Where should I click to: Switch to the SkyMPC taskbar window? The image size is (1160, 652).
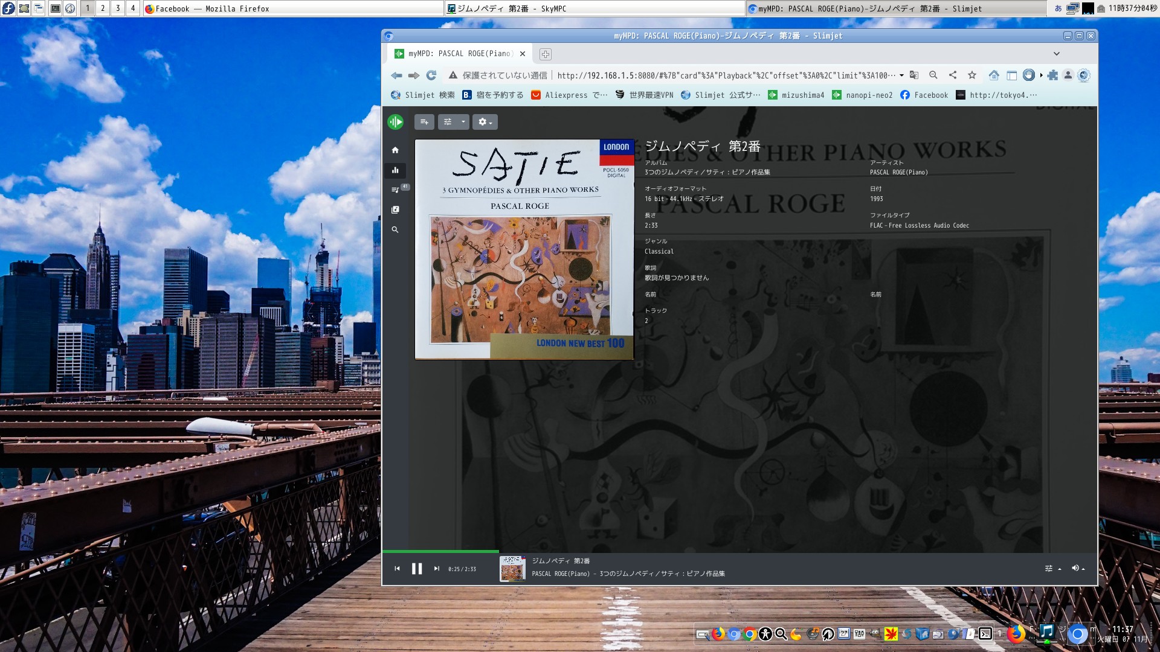[x=511, y=8]
